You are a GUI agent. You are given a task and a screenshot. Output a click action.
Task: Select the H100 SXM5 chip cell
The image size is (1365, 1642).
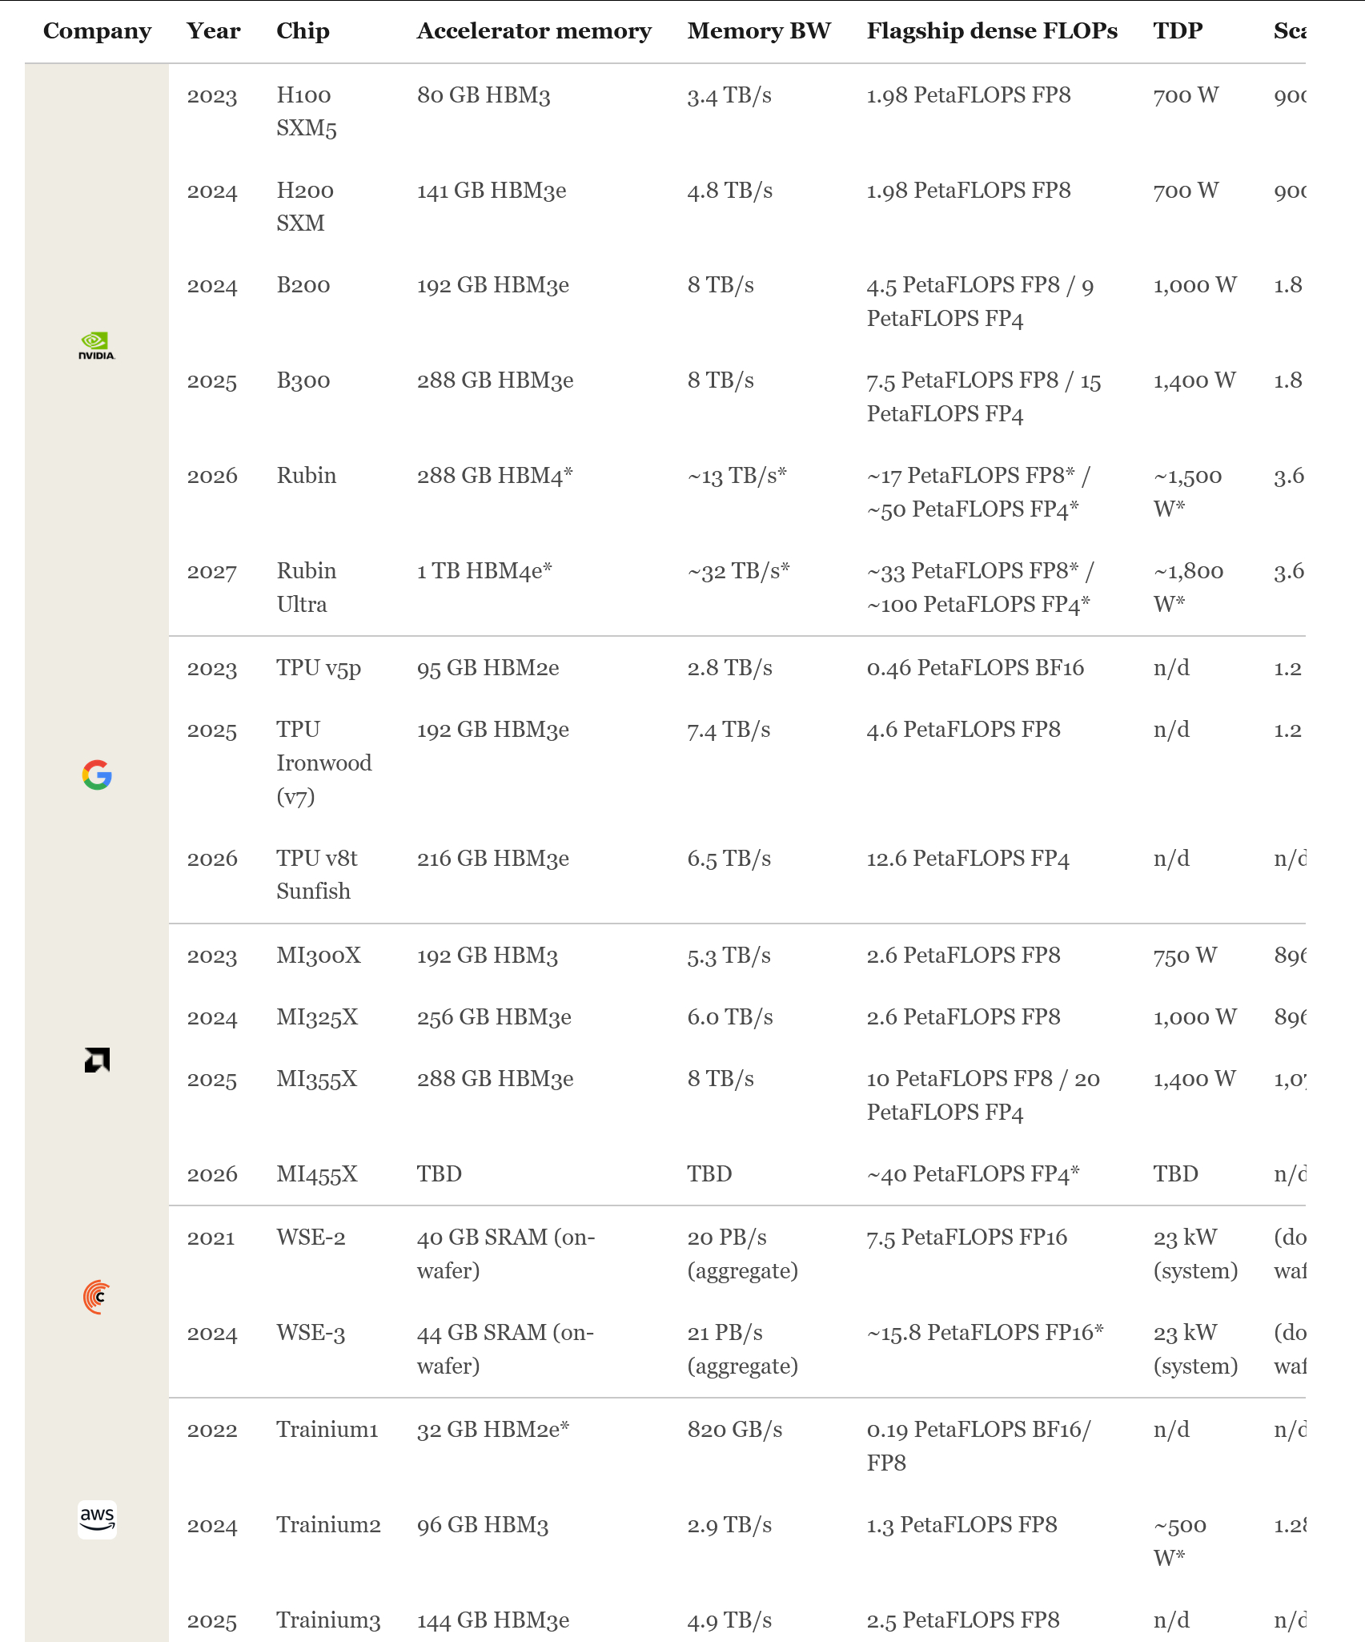click(307, 111)
